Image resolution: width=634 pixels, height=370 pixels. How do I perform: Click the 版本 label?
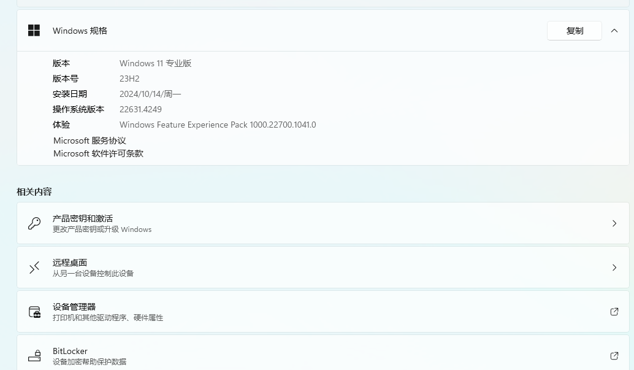point(61,63)
